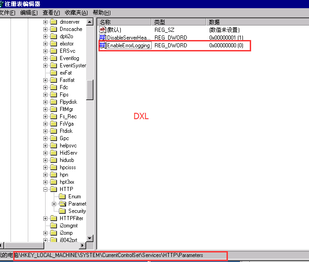Select the DisableServerHea... value name
This screenshot has width=309, height=262.
[x=129, y=38]
